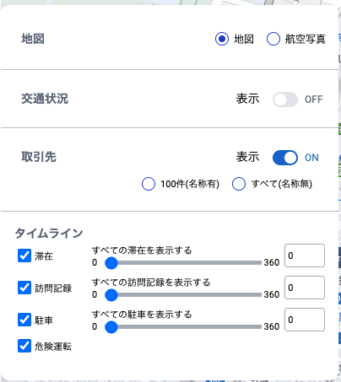Click the 訪問記録 minutes number field
This screenshot has width=341, height=382.
pyautogui.click(x=305, y=288)
